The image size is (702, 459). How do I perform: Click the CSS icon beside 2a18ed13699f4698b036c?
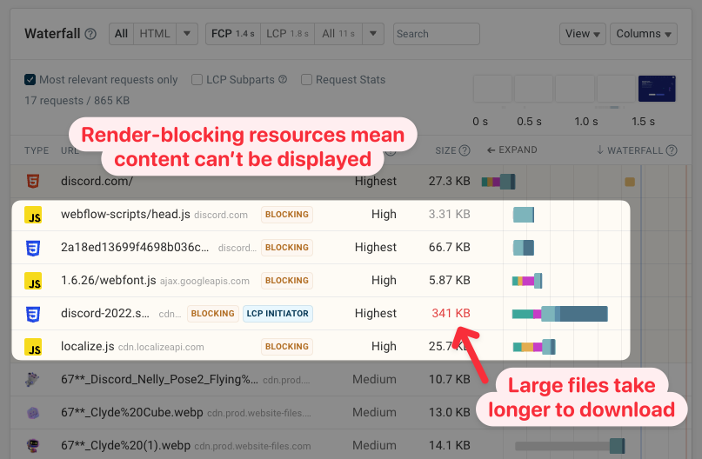(33, 248)
